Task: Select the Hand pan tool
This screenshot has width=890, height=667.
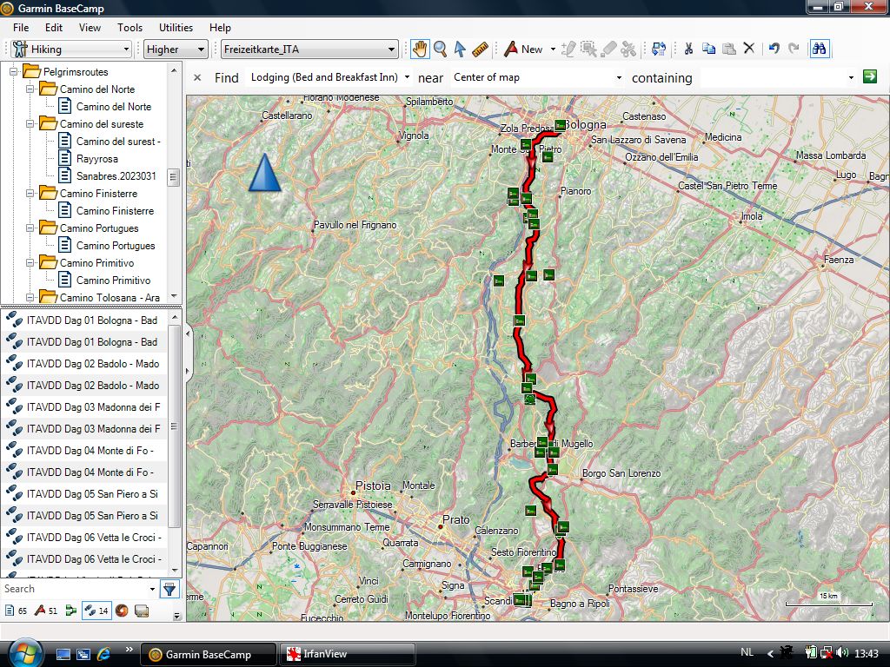Action: [420, 50]
